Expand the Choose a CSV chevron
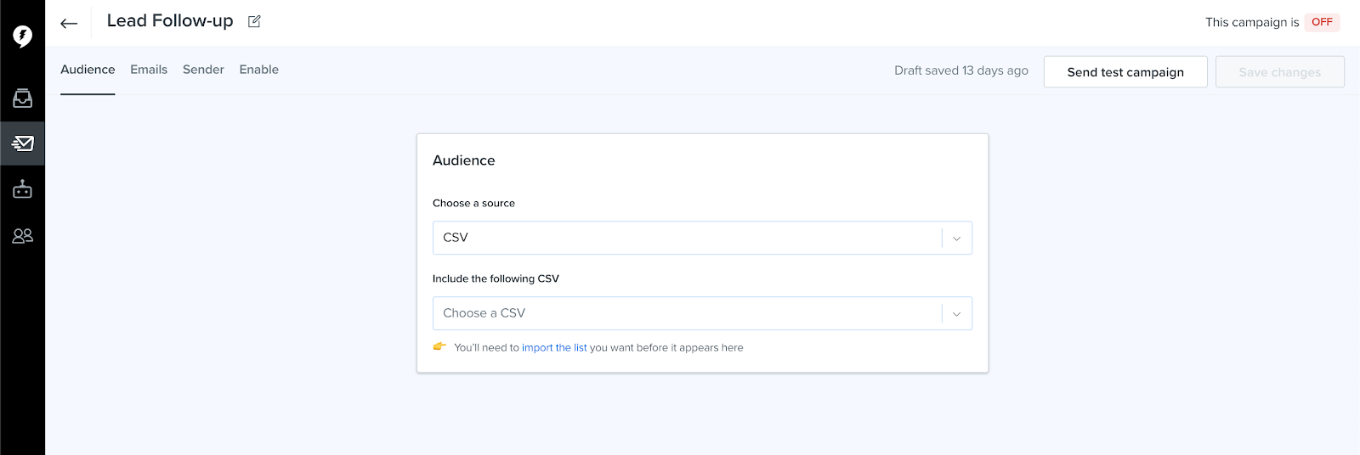Screen dimensions: 1360x455 pyautogui.click(x=956, y=314)
